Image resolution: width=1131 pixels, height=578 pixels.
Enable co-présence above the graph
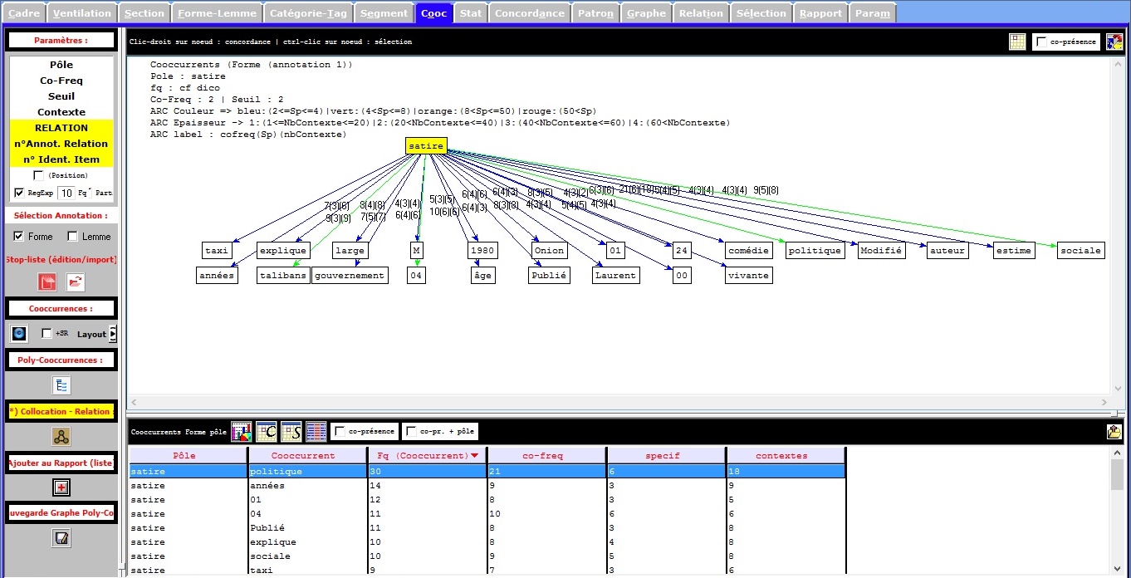1041,42
